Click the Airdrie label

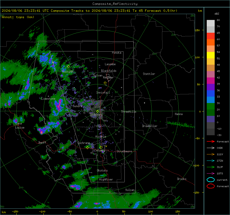pyautogui.click(x=101, y=137)
